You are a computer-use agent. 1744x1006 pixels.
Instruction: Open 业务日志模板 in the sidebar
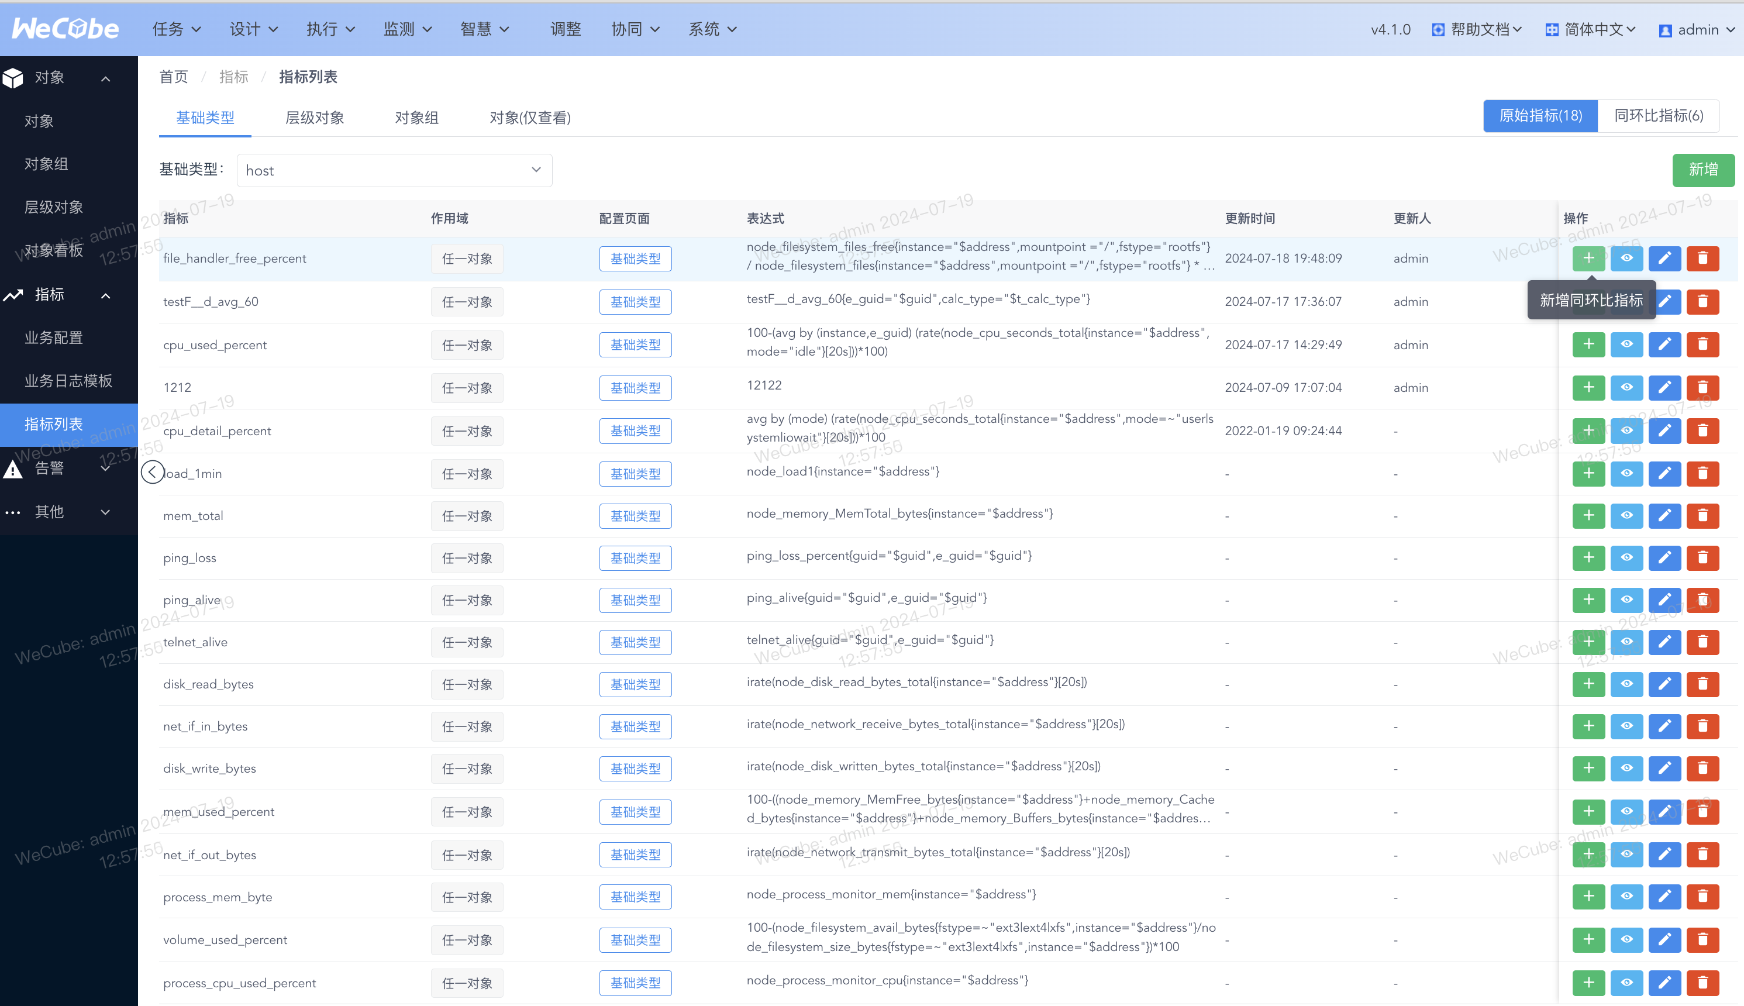(68, 381)
